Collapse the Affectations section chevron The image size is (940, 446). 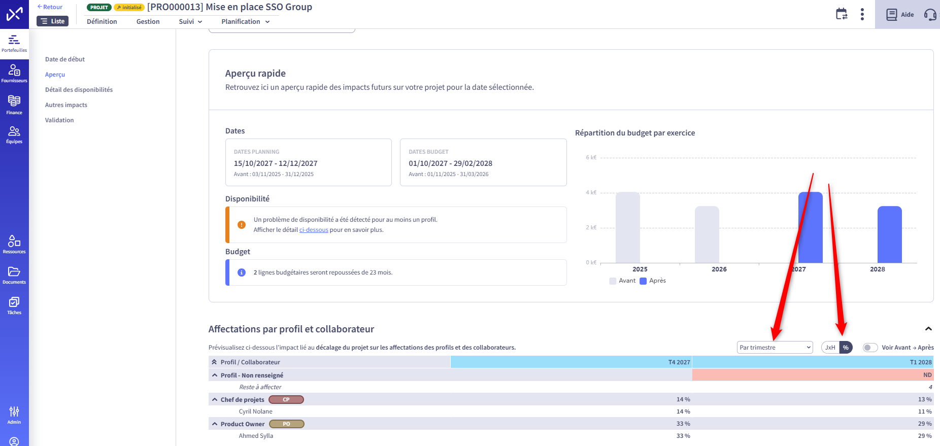click(x=928, y=329)
